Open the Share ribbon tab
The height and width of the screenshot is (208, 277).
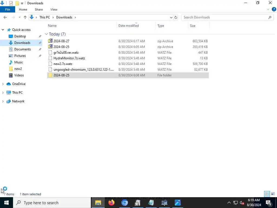(39, 9)
